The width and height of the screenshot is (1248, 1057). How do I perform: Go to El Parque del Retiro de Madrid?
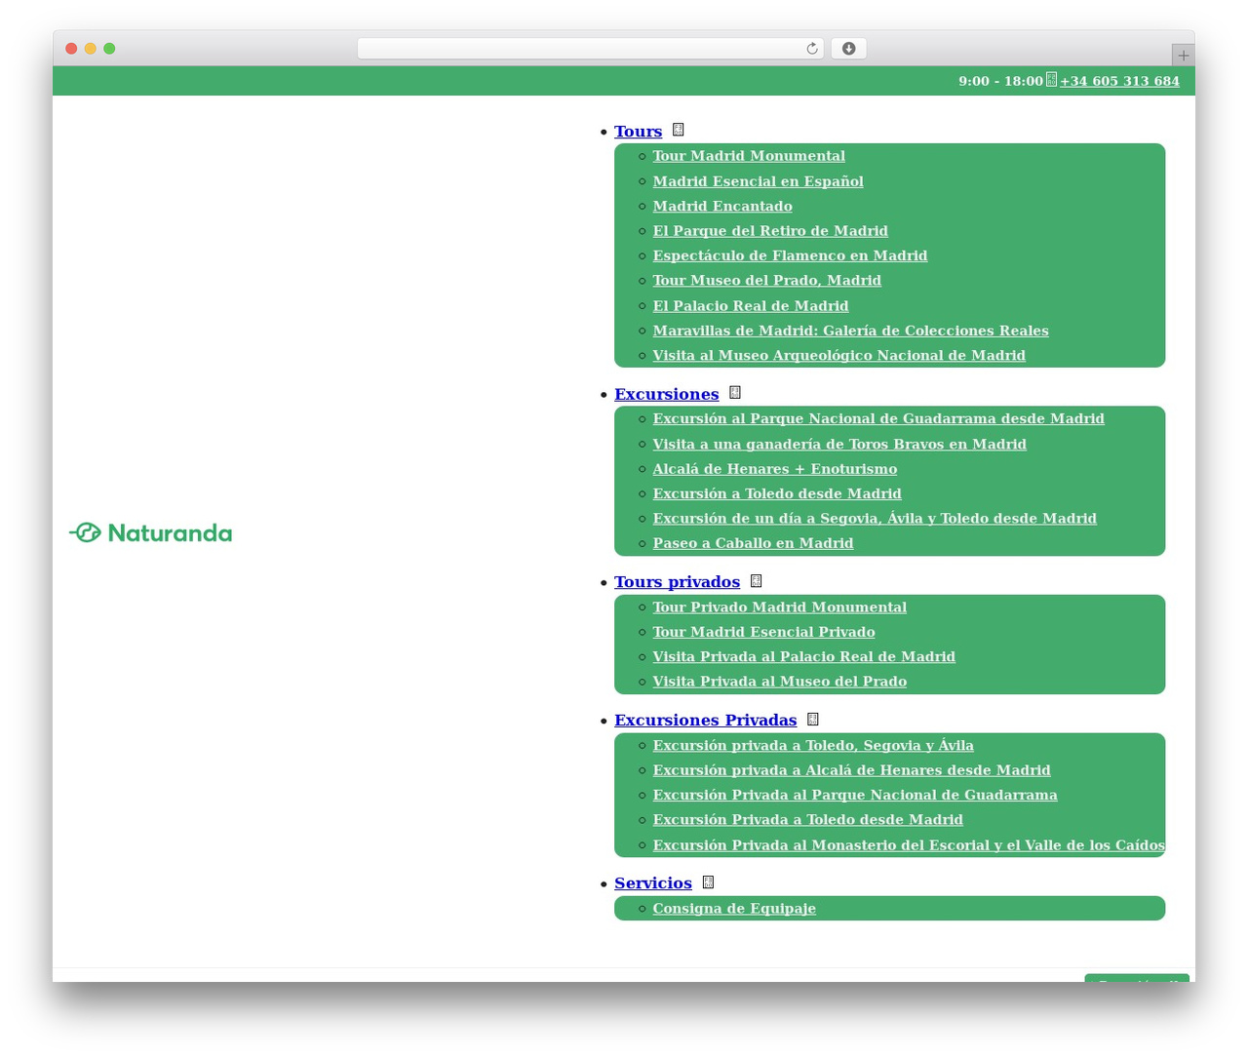point(770,231)
